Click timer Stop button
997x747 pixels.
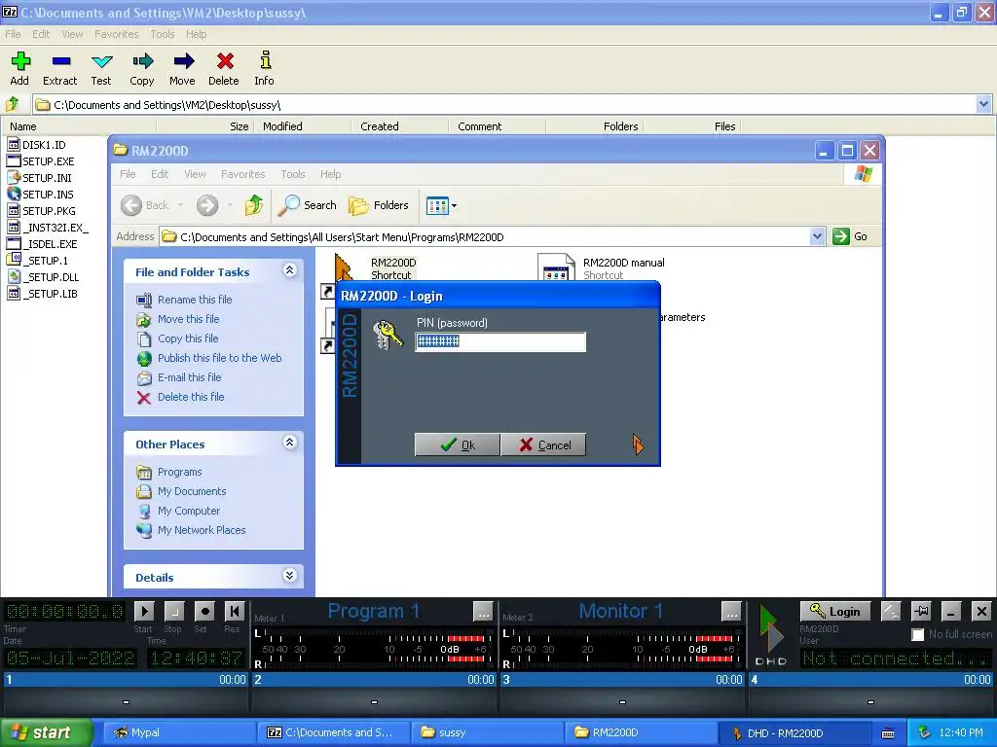(x=174, y=611)
